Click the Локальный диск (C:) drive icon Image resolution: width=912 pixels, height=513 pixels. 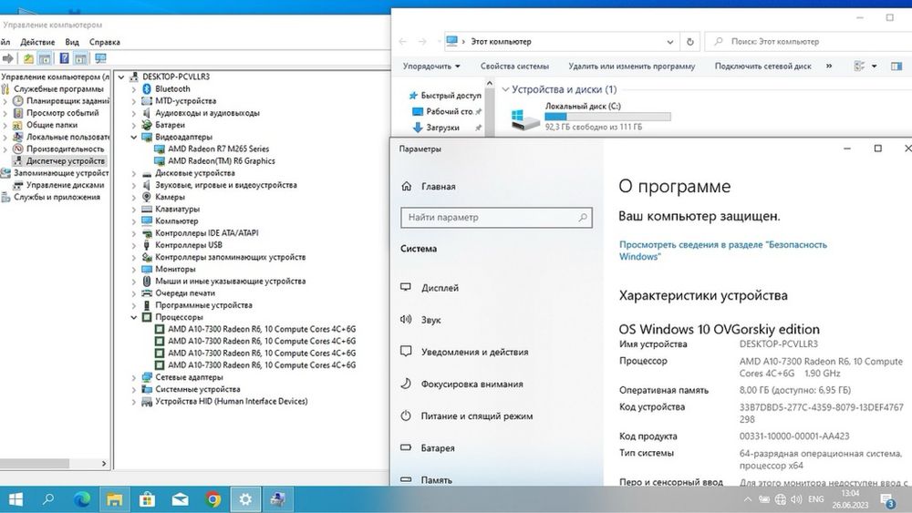(524, 119)
